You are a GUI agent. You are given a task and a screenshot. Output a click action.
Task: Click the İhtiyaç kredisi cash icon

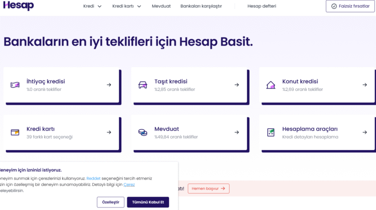(x=15, y=85)
